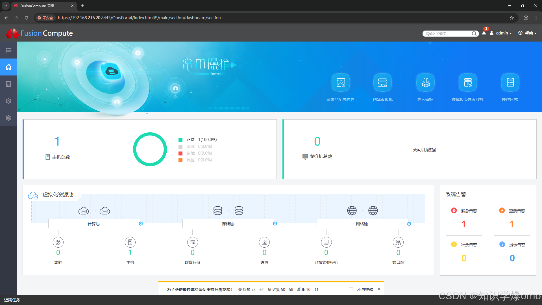Click the compute pool settings gear

pos(141,224)
